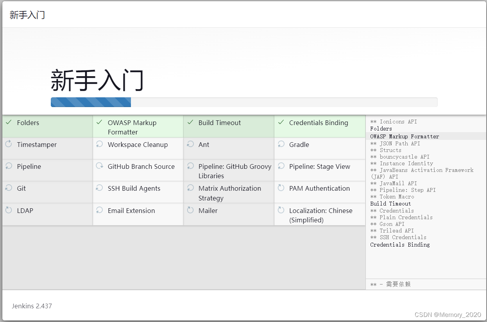Select the GitHub Branch Source plugin name
This screenshot has width=487, height=322.
[x=141, y=166]
